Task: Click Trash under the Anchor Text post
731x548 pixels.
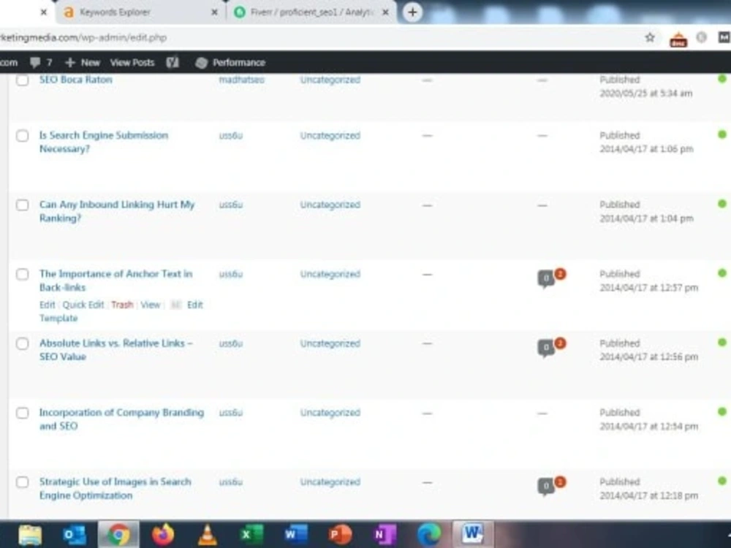Action: point(122,305)
